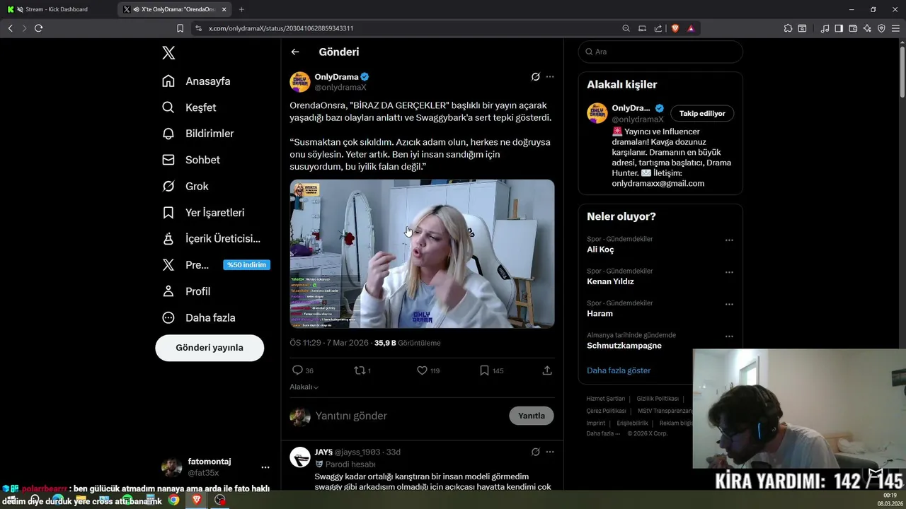Open OnlyDrama profile avatar on post

click(300, 82)
